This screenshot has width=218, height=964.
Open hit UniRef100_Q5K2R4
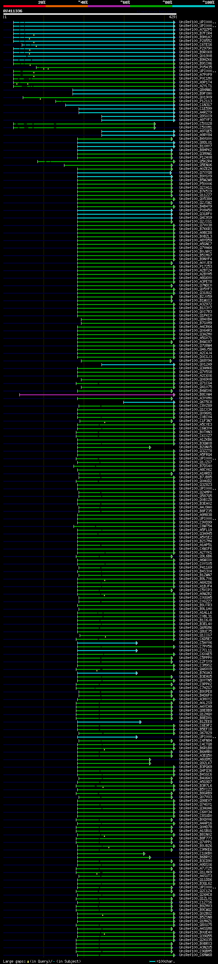point(196,161)
